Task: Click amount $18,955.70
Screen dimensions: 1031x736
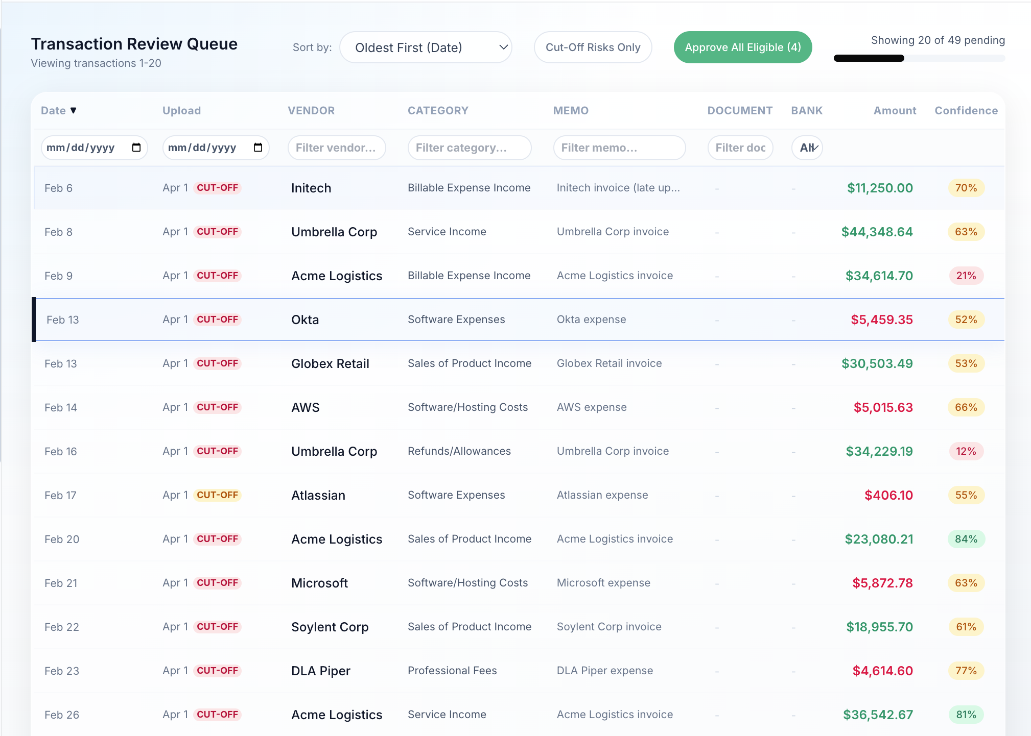Action: pos(879,627)
